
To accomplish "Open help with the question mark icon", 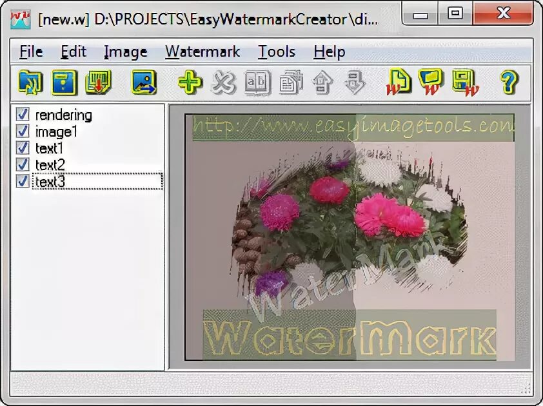I will tap(509, 82).
